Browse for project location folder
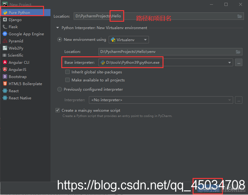The image size is (248, 195). pyautogui.click(x=240, y=16)
